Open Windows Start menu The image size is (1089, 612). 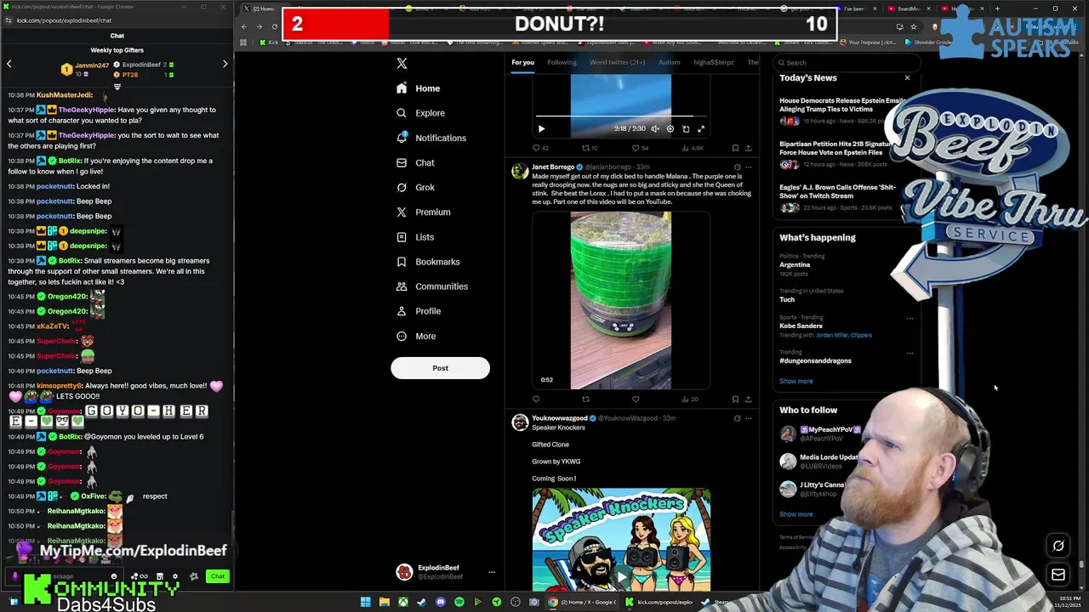(x=366, y=602)
